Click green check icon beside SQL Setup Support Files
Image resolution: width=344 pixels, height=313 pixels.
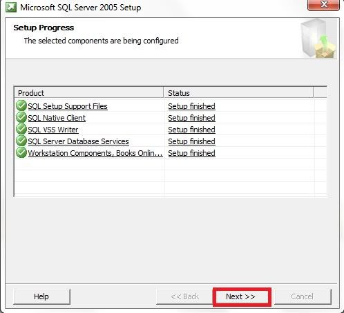pyautogui.click(x=21, y=105)
